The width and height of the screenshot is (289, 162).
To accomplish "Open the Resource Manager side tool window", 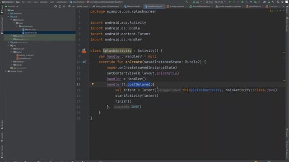I will tap(2, 26).
